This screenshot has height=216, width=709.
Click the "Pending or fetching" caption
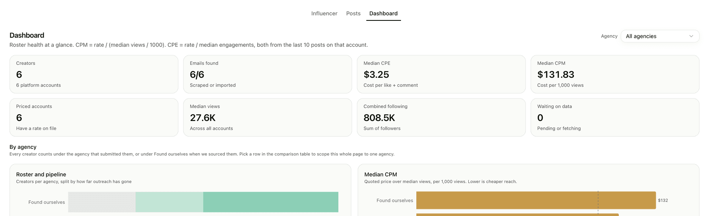click(559, 128)
